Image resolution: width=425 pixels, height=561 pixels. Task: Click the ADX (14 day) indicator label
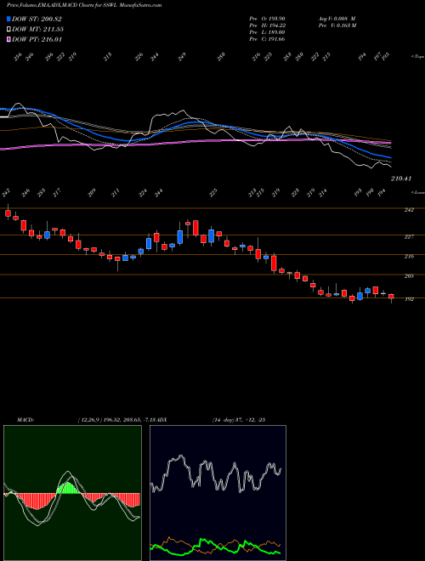click(x=212, y=419)
